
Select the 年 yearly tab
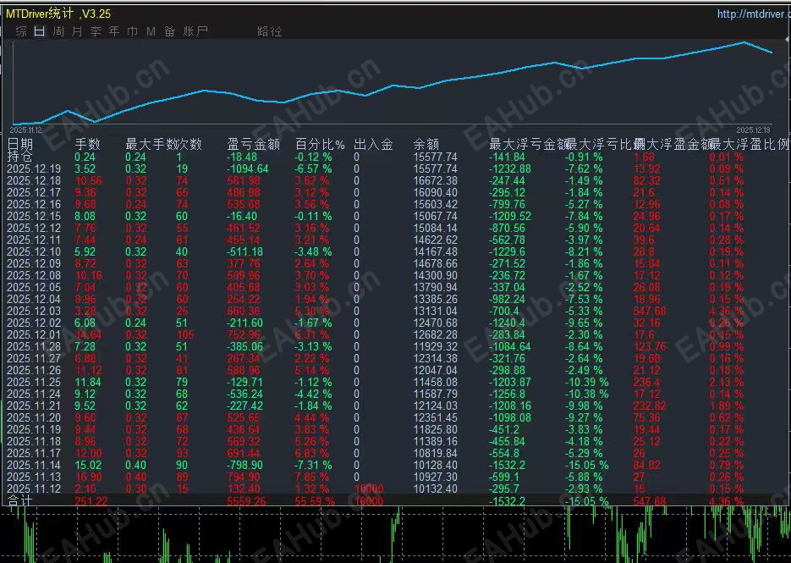point(114,31)
